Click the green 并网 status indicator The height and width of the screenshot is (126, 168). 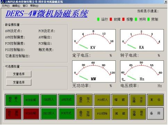[x=136, y=19]
